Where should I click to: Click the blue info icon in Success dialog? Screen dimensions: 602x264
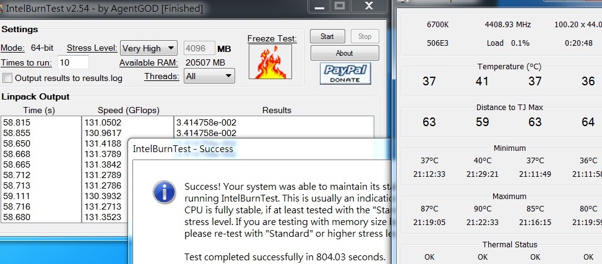(165, 192)
